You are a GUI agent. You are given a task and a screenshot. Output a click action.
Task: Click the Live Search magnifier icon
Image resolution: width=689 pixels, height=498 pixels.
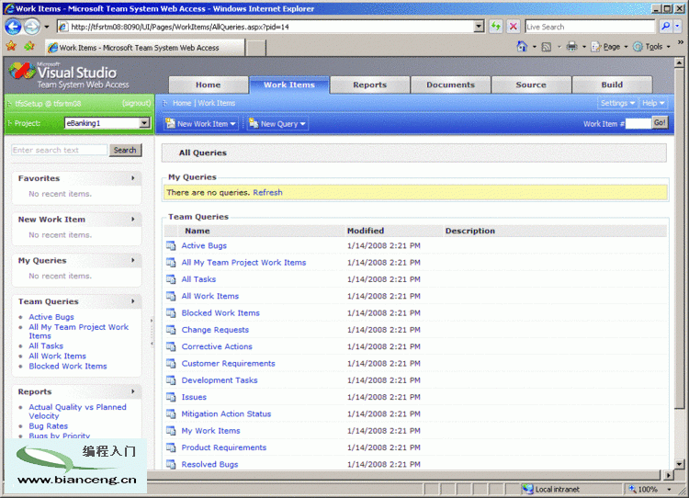(x=666, y=27)
